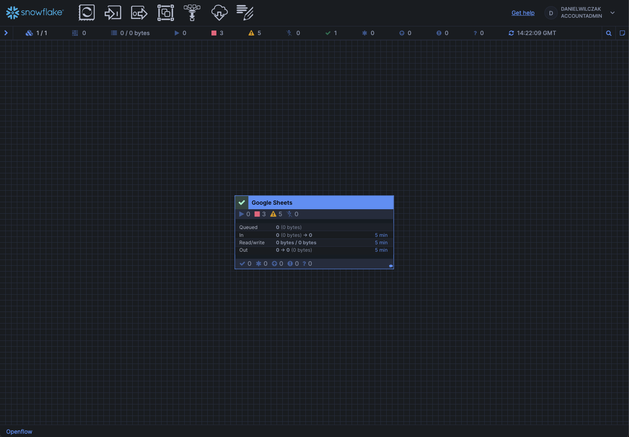Click the refresh icon beside 14:22:09 GMT
The width and height of the screenshot is (629, 437).
[x=511, y=33]
